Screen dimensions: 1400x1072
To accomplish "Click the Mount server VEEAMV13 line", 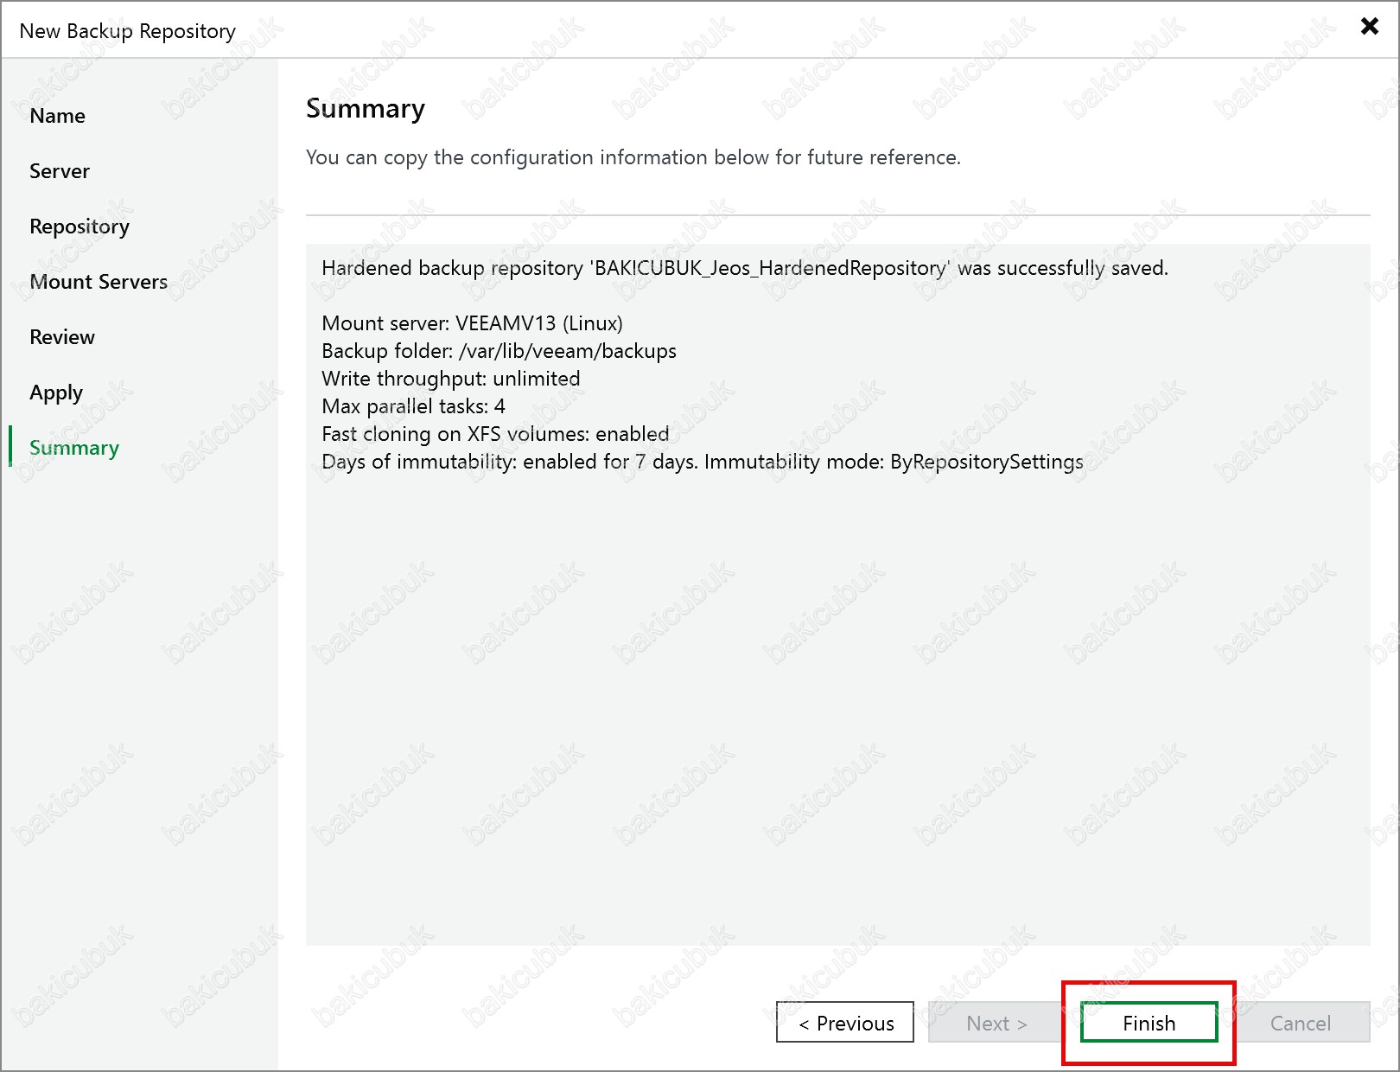I will [x=472, y=323].
